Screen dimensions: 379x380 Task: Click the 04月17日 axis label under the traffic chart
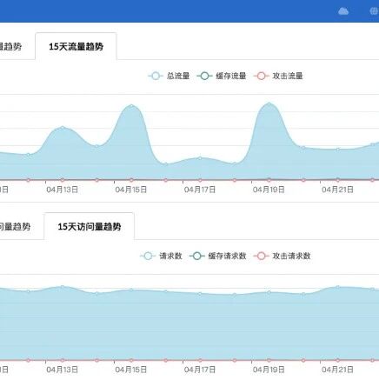200,190
